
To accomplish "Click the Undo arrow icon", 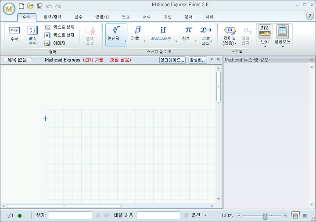I will click(49, 6).
